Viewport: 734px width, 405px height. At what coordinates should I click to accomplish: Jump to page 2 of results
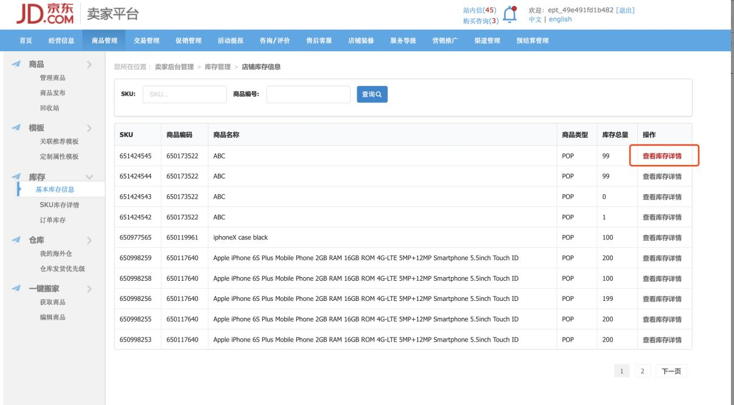[x=641, y=370]
